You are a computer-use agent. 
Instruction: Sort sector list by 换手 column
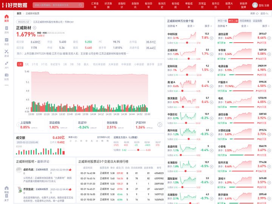266,26
